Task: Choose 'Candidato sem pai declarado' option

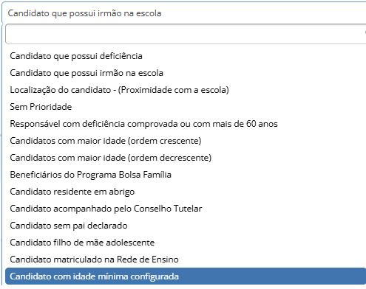Action: click(186, 226)
